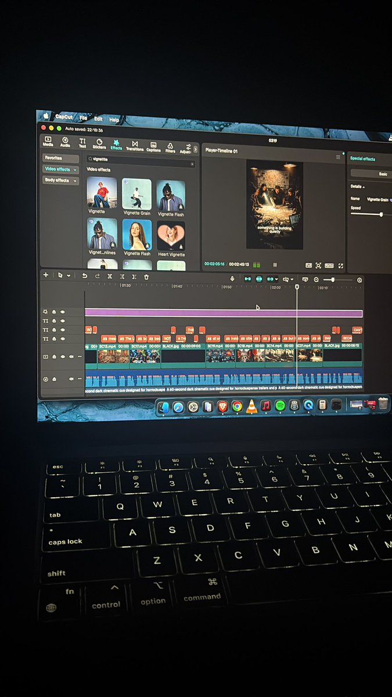Add a new track with the plus icon

pos(46,274)
